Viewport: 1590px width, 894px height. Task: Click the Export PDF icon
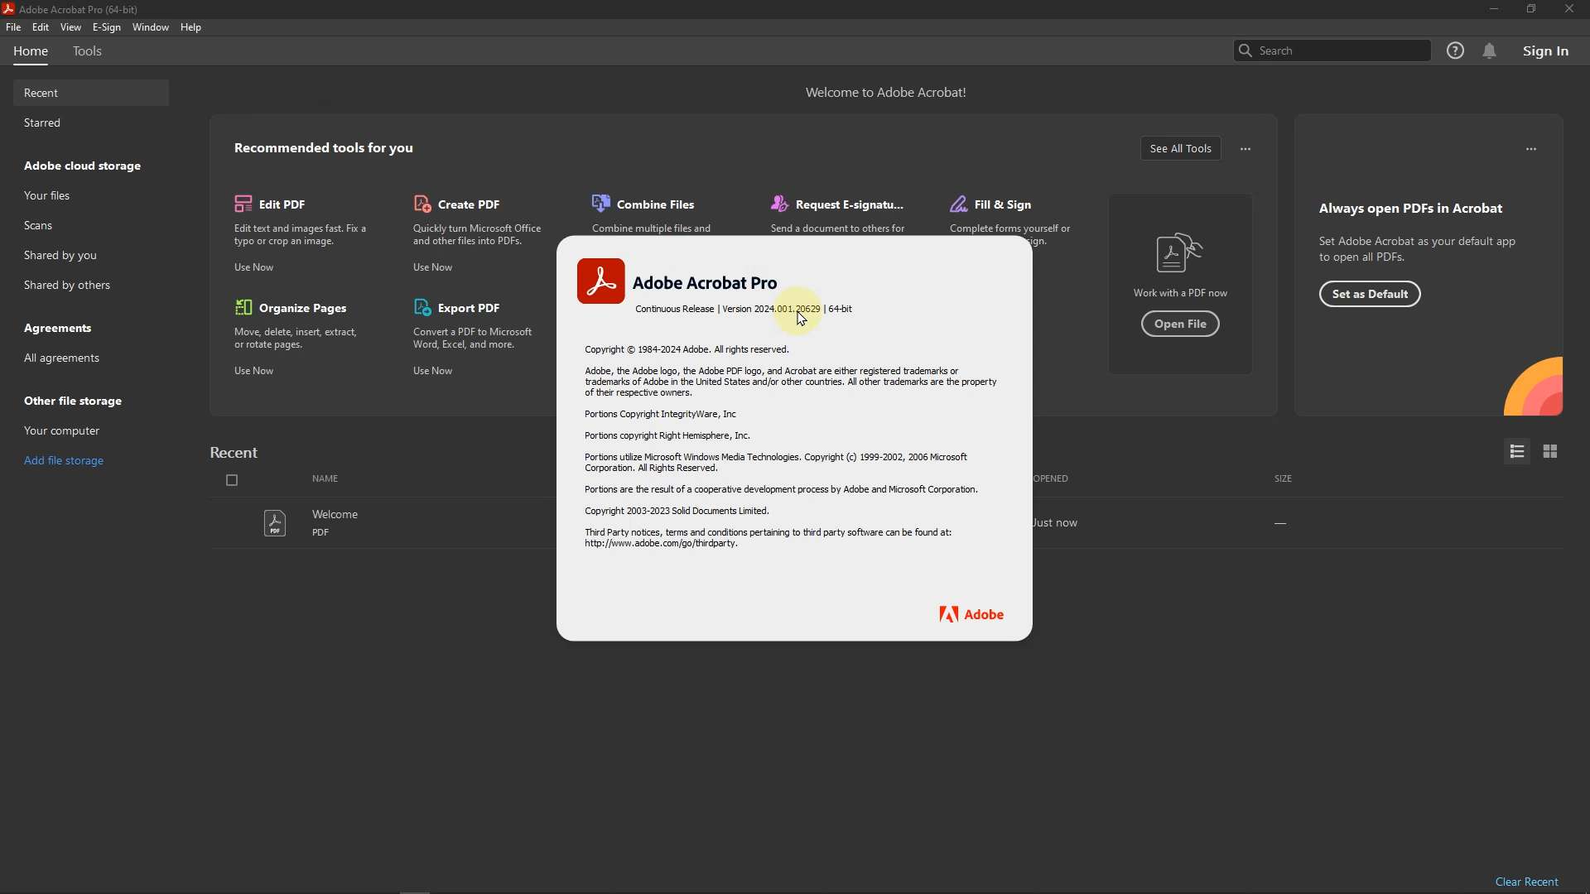[422, 307]
